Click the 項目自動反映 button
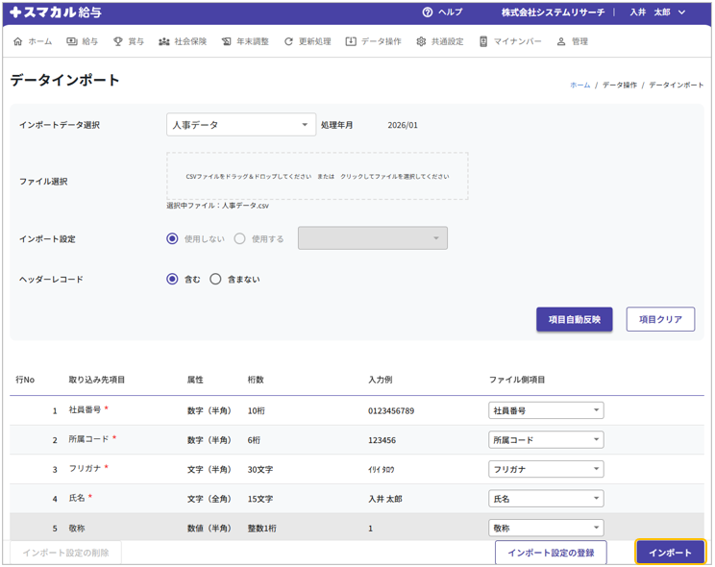The height and width of the screenshot is (567, 715). pyautogui.click(x=574, y=319)
